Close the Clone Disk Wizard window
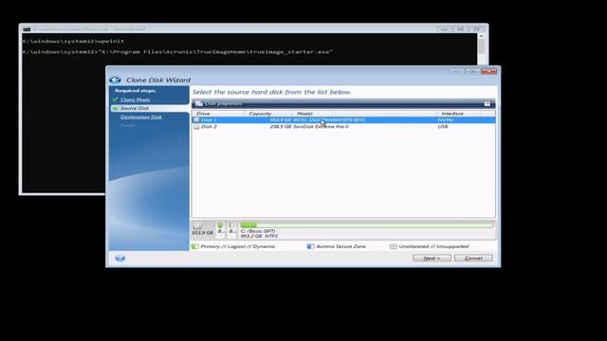Image resolution: width=607 pixels, height=341 pixels. 489,72
